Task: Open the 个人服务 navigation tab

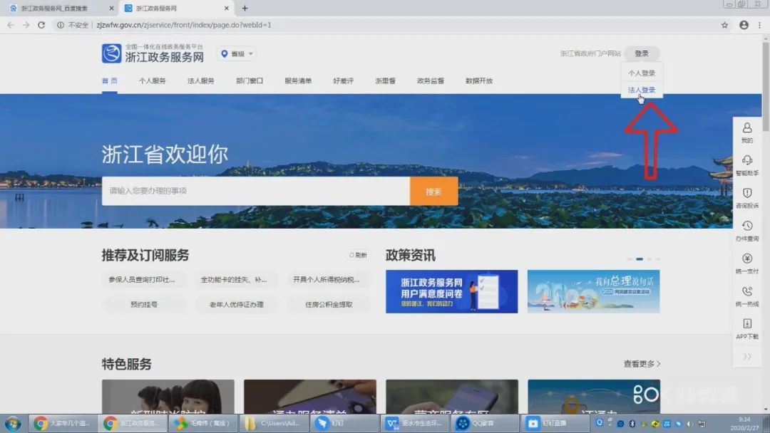Action: tap(153, 81)
